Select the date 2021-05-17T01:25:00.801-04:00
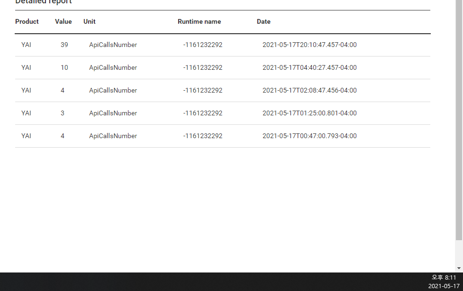 pyautogui.click(x=309, y=113)
